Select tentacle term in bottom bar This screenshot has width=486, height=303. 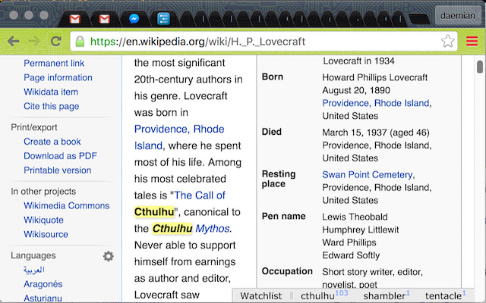[x=443, y=295]
